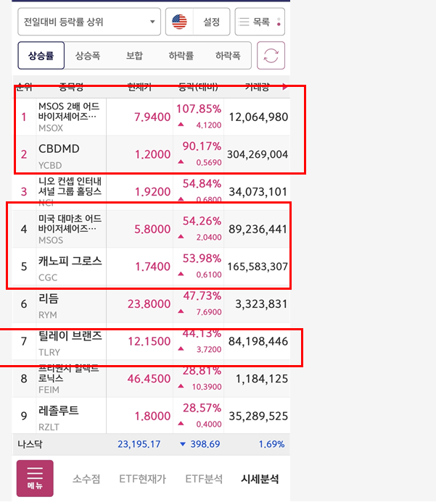Click the three-dot indicator beside 목록
The width and height of the screenshot is (436, 502).
pyautogui.click(x=279, y=22)
